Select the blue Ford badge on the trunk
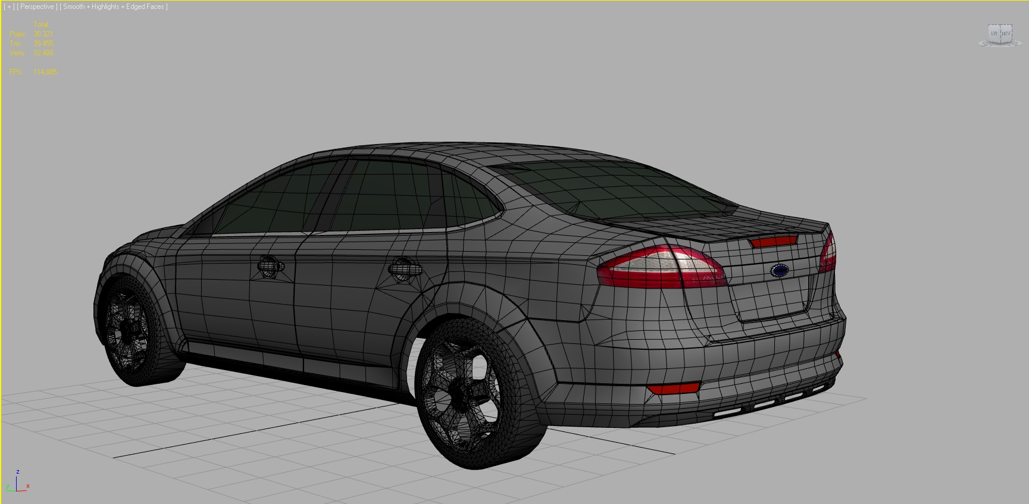The width and height of the screenshot is (1029, 504). [780, 270]
